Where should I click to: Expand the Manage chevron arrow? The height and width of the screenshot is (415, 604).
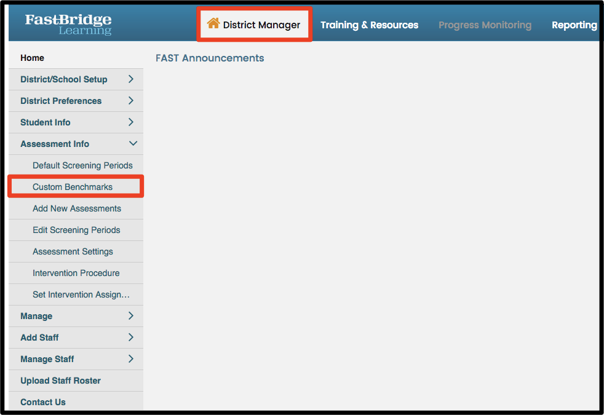tap(131, 315)
